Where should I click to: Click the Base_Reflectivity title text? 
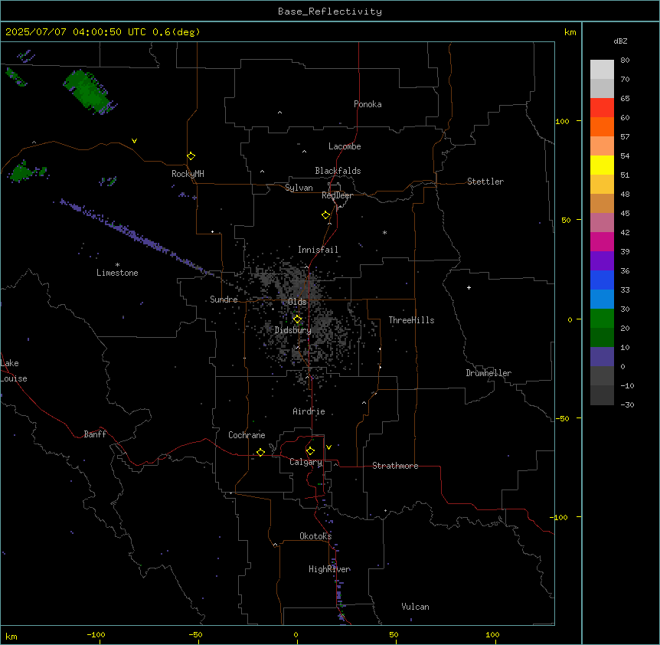(x=330, y=11)
